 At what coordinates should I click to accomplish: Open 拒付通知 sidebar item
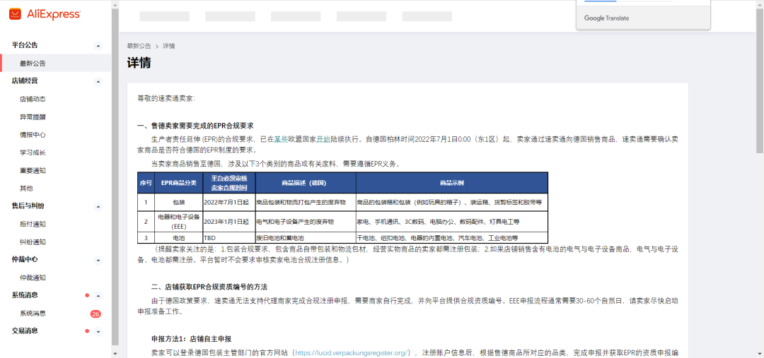coord(33,225)
